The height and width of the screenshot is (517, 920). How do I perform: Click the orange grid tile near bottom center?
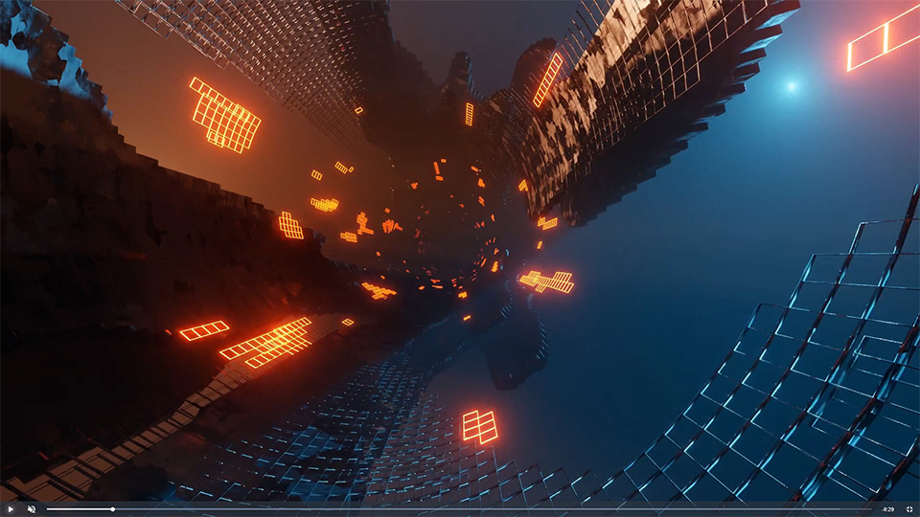480,426
